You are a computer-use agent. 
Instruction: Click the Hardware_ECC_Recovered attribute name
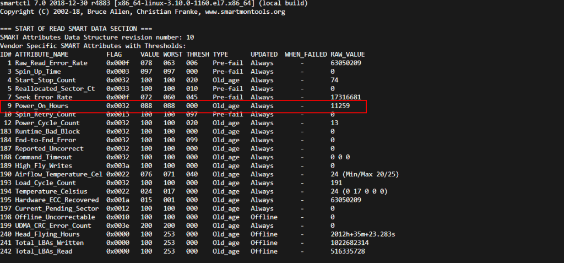(57, 200)
